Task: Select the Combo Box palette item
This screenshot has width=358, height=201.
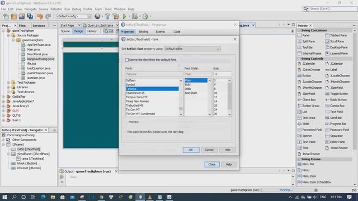Action: pyautogui.click(x=335, y=106)
